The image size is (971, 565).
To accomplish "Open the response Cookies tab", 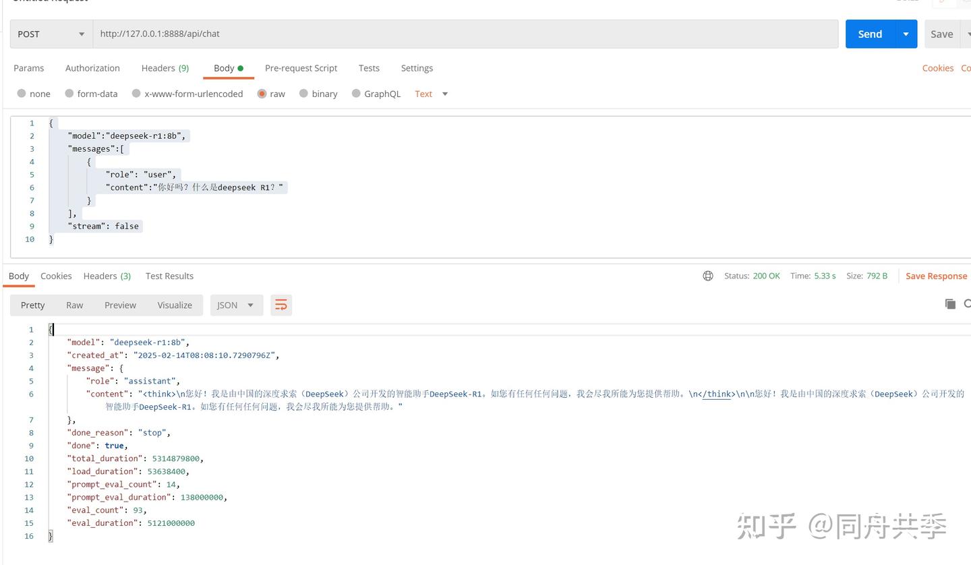I will click(56, 276).
